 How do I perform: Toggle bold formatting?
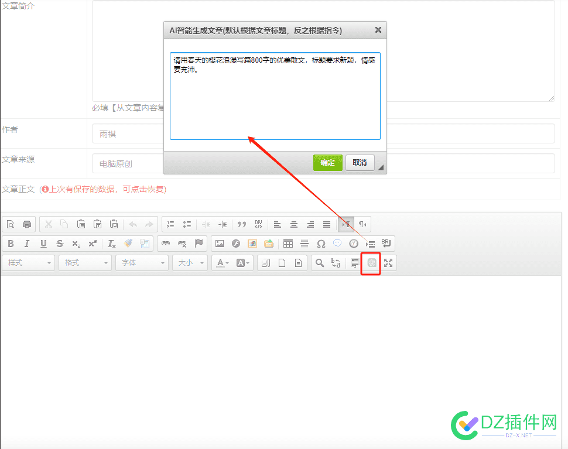pos(11,244)
